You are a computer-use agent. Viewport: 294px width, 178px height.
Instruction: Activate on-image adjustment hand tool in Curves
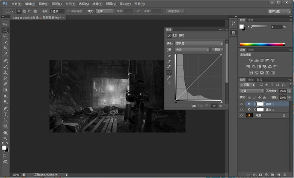tap(169, 50)
